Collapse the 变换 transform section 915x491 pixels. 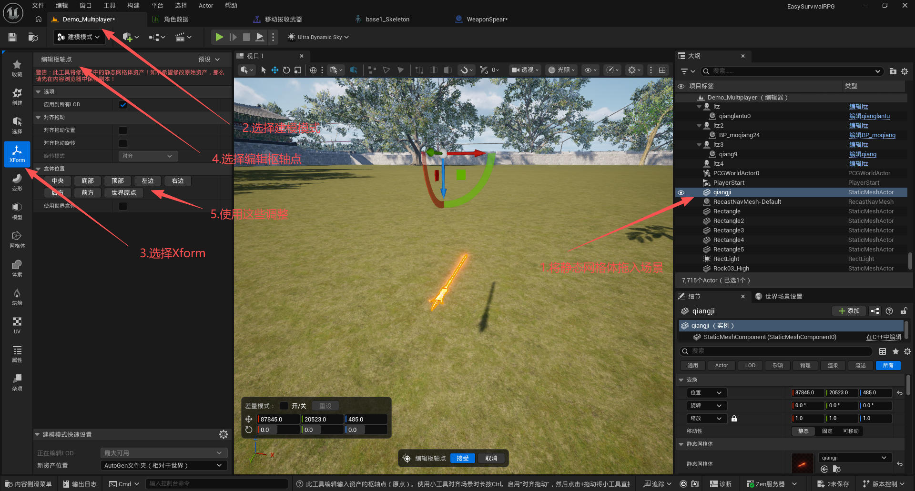pos(681,380)
